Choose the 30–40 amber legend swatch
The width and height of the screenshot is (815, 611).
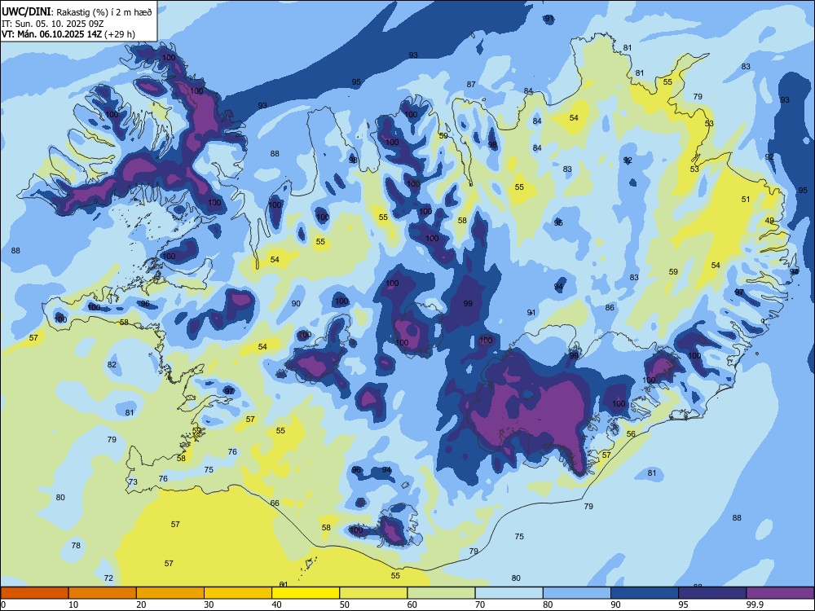tap(238, 593)
